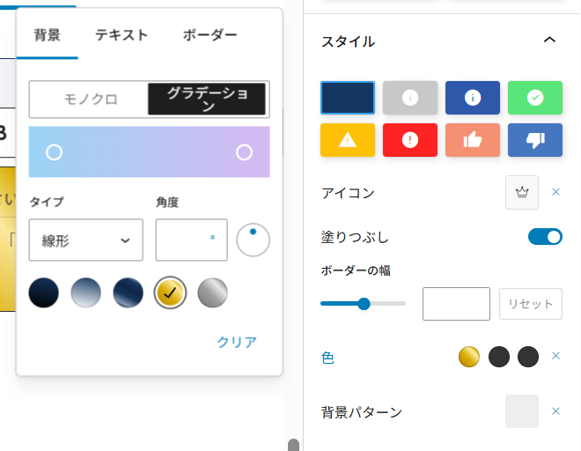Image resolution: width=581 pixels, height=451 pixels.
Task: Collapse the スタイル section
Action: coord(549,41)
